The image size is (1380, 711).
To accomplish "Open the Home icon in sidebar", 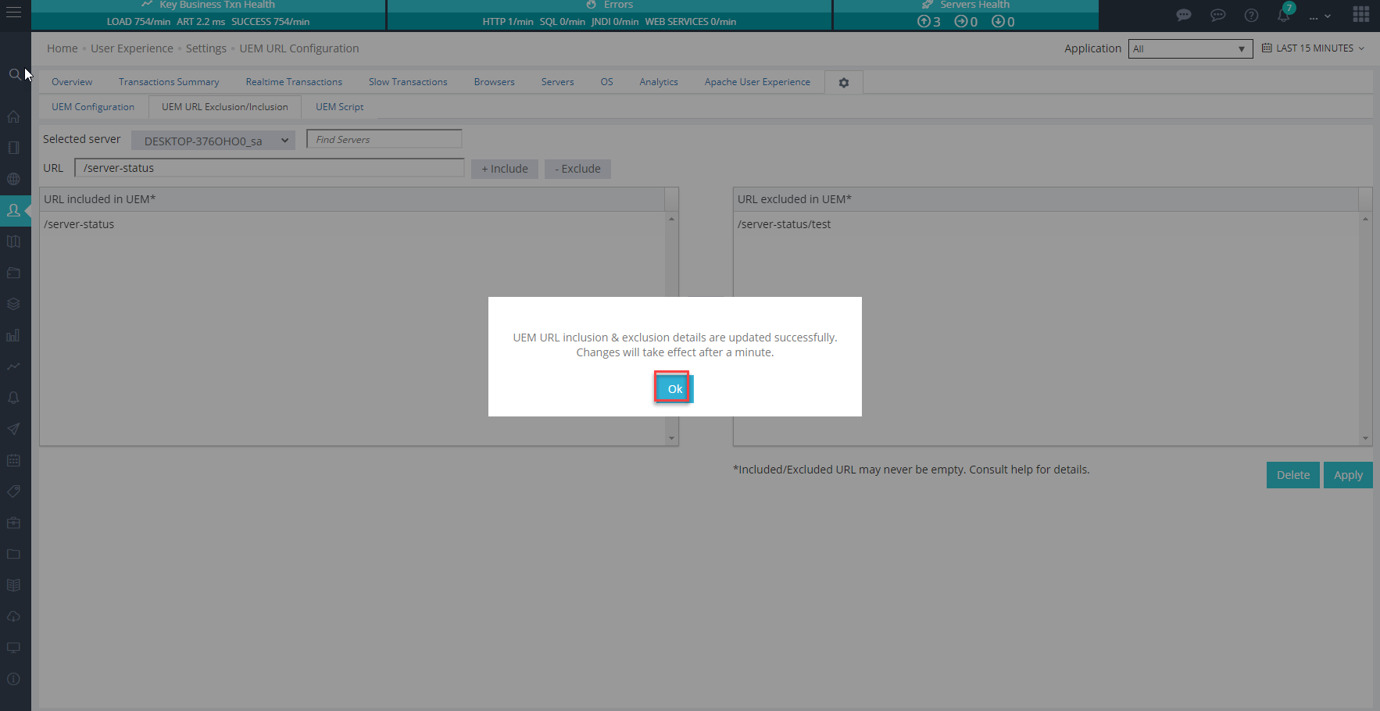I will click(13, 116).
